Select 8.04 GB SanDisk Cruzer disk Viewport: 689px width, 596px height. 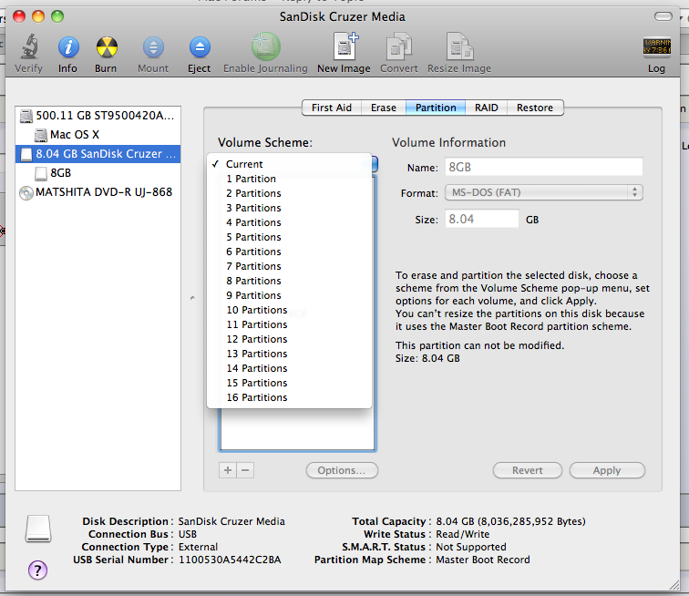point(98,154)
